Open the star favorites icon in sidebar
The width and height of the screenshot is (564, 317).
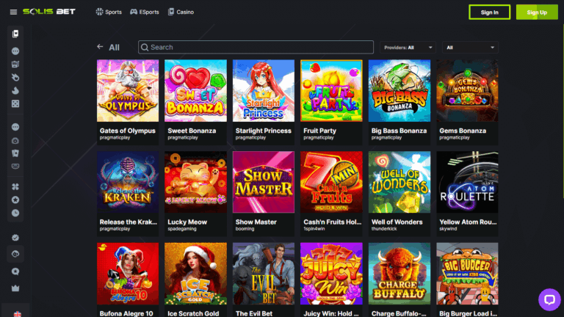point(15,200)
